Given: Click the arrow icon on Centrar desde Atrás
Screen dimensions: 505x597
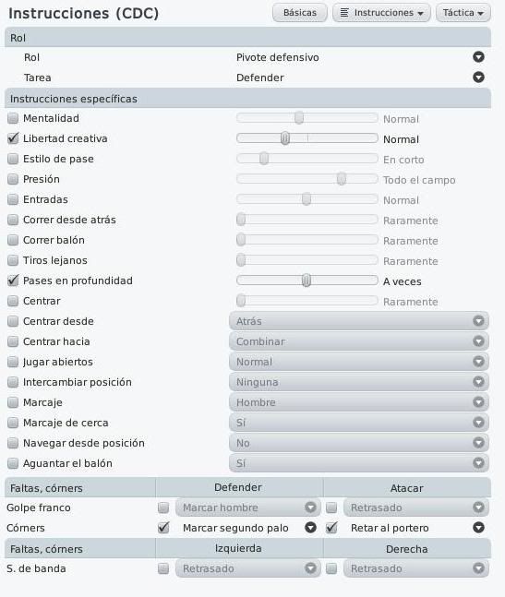Looking at the screenshot, I should [478, 321].
